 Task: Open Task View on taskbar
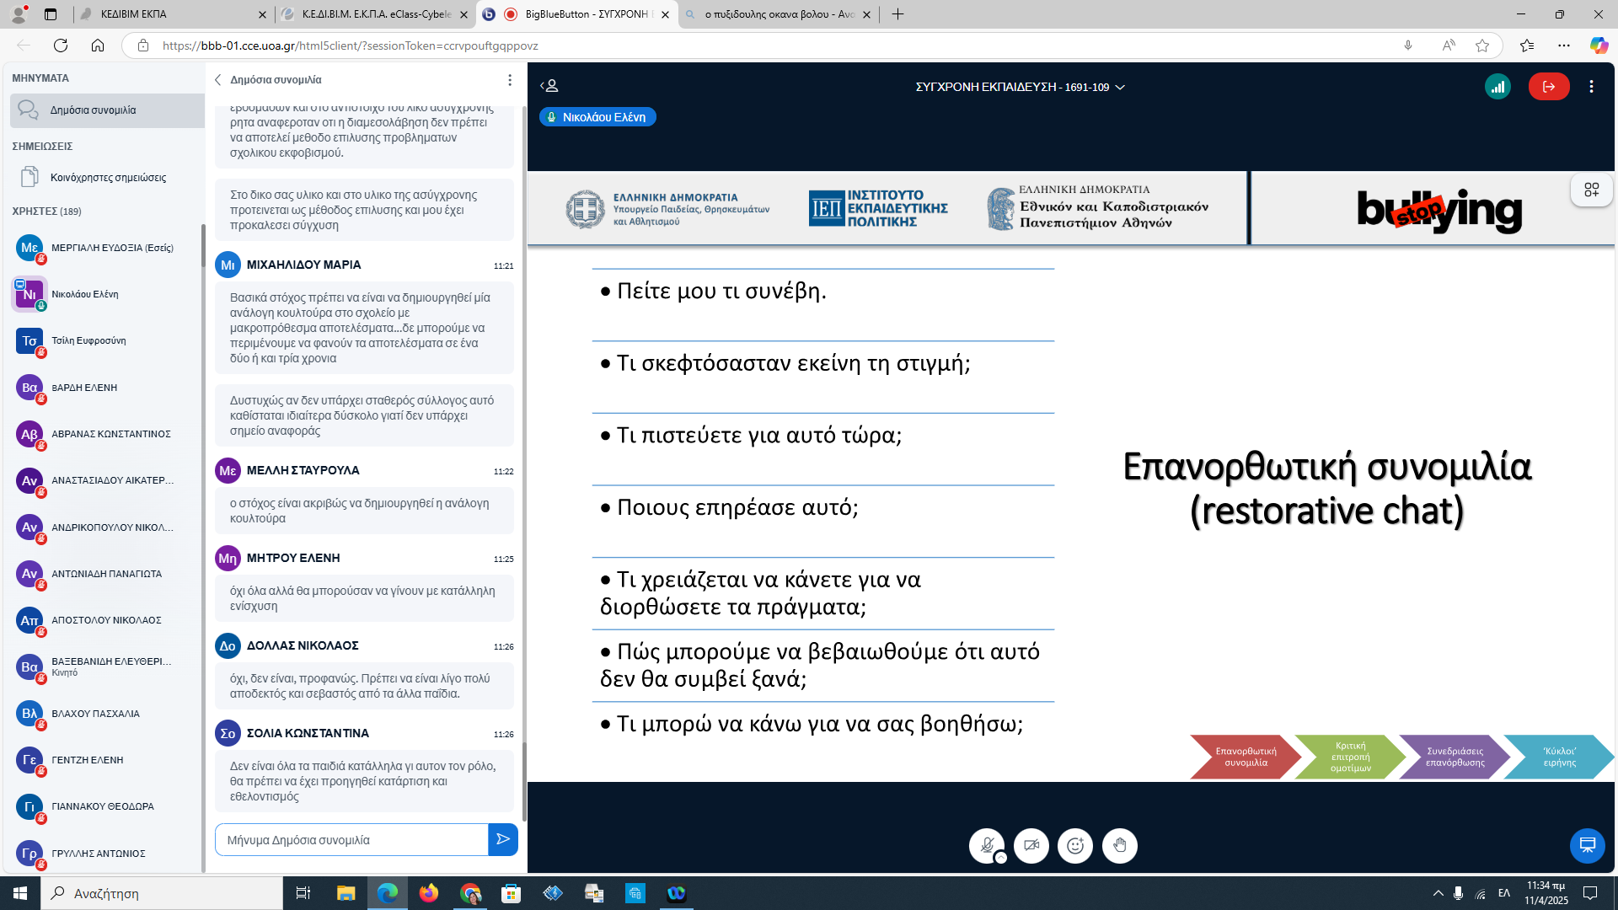coord(303,893)
